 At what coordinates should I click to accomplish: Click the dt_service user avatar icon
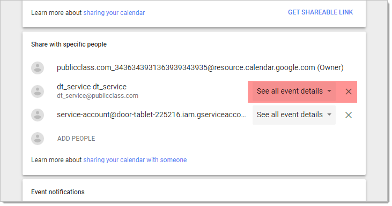[38, 91]
